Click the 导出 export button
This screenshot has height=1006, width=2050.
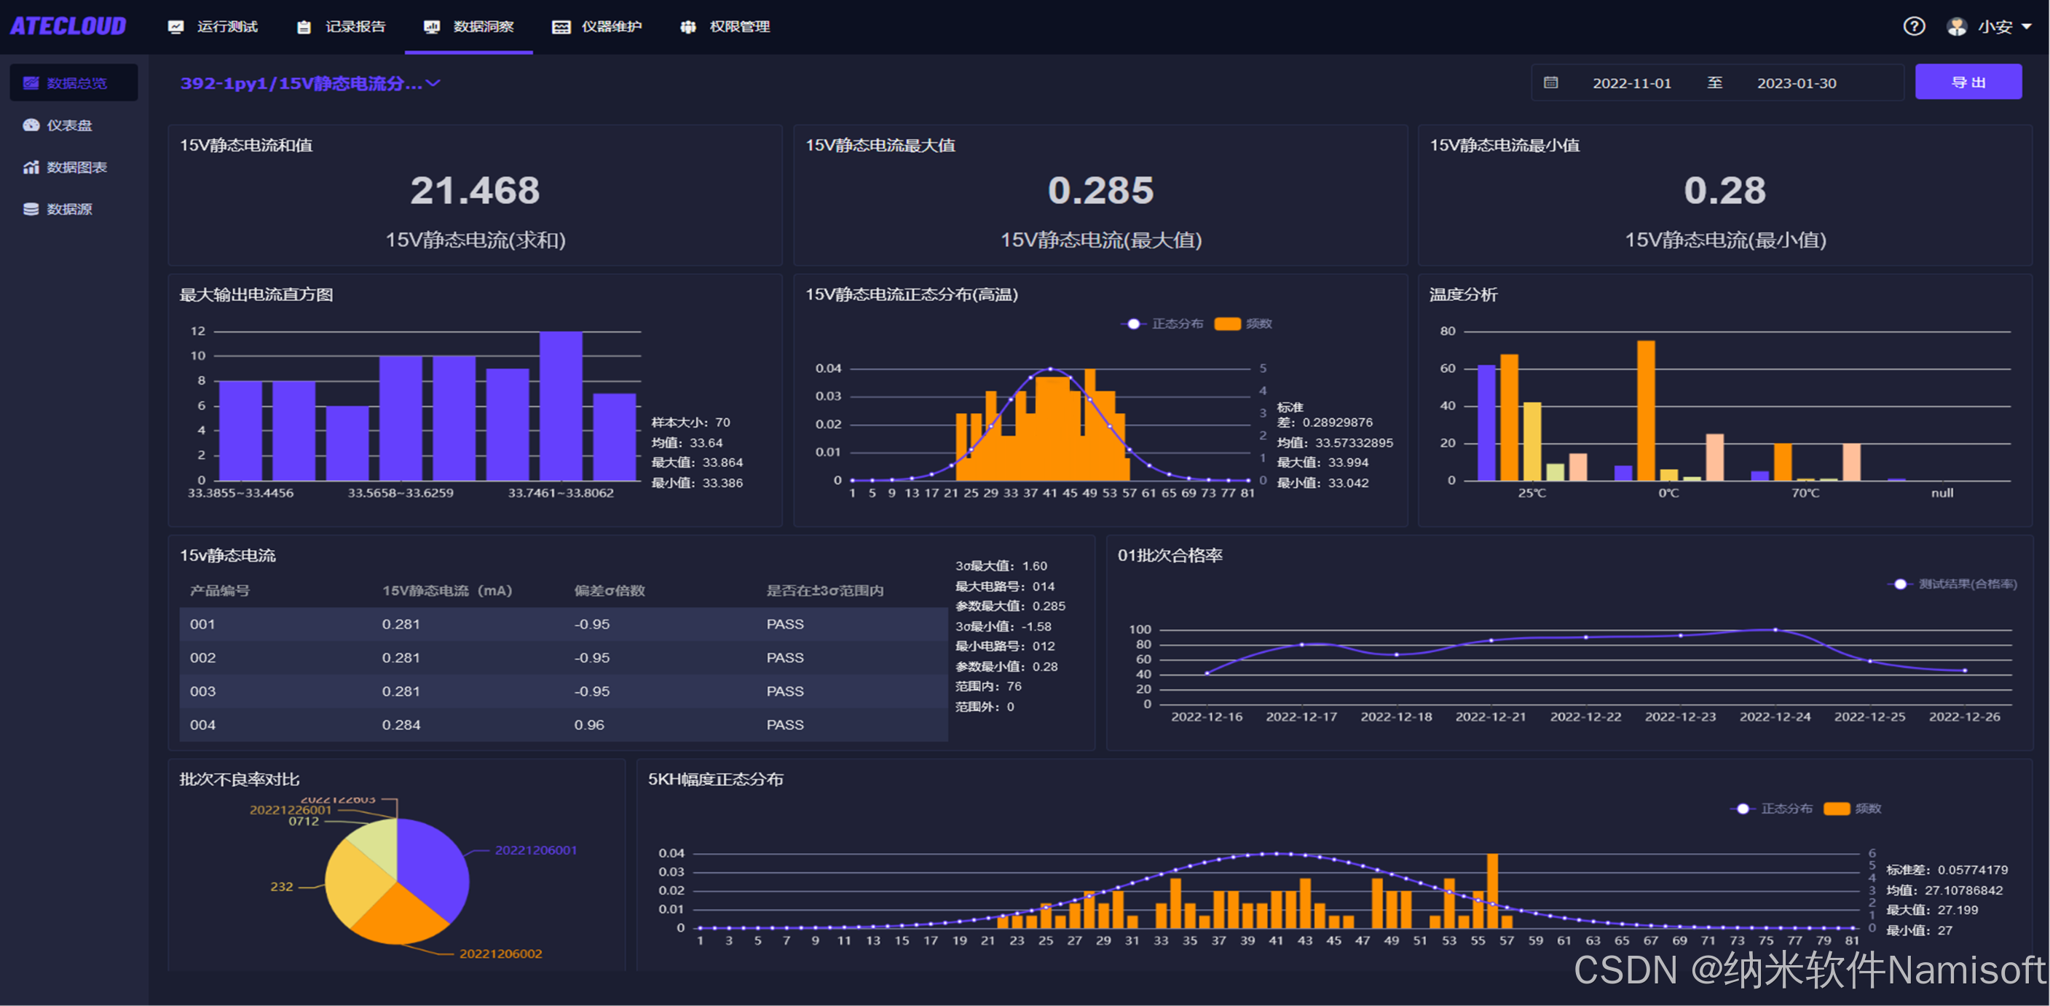pyautogui.click(x=1968, y=82)
